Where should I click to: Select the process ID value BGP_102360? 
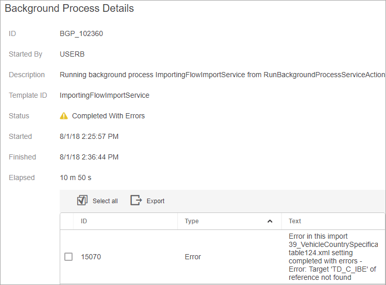click(81, 34)
